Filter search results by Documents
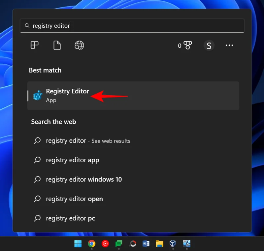This screenshot has width=264, height=251. 57,46
